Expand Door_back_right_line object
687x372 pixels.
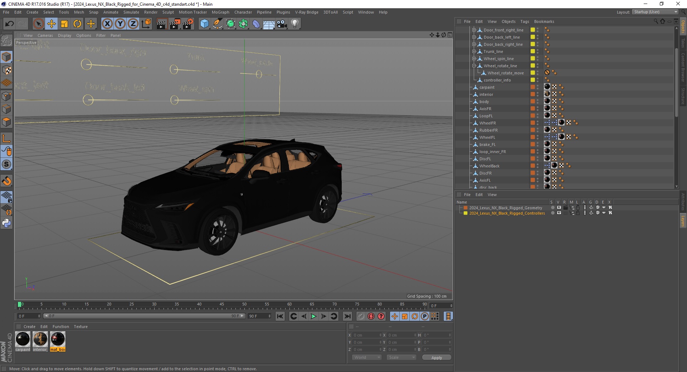tap(474, 44)
